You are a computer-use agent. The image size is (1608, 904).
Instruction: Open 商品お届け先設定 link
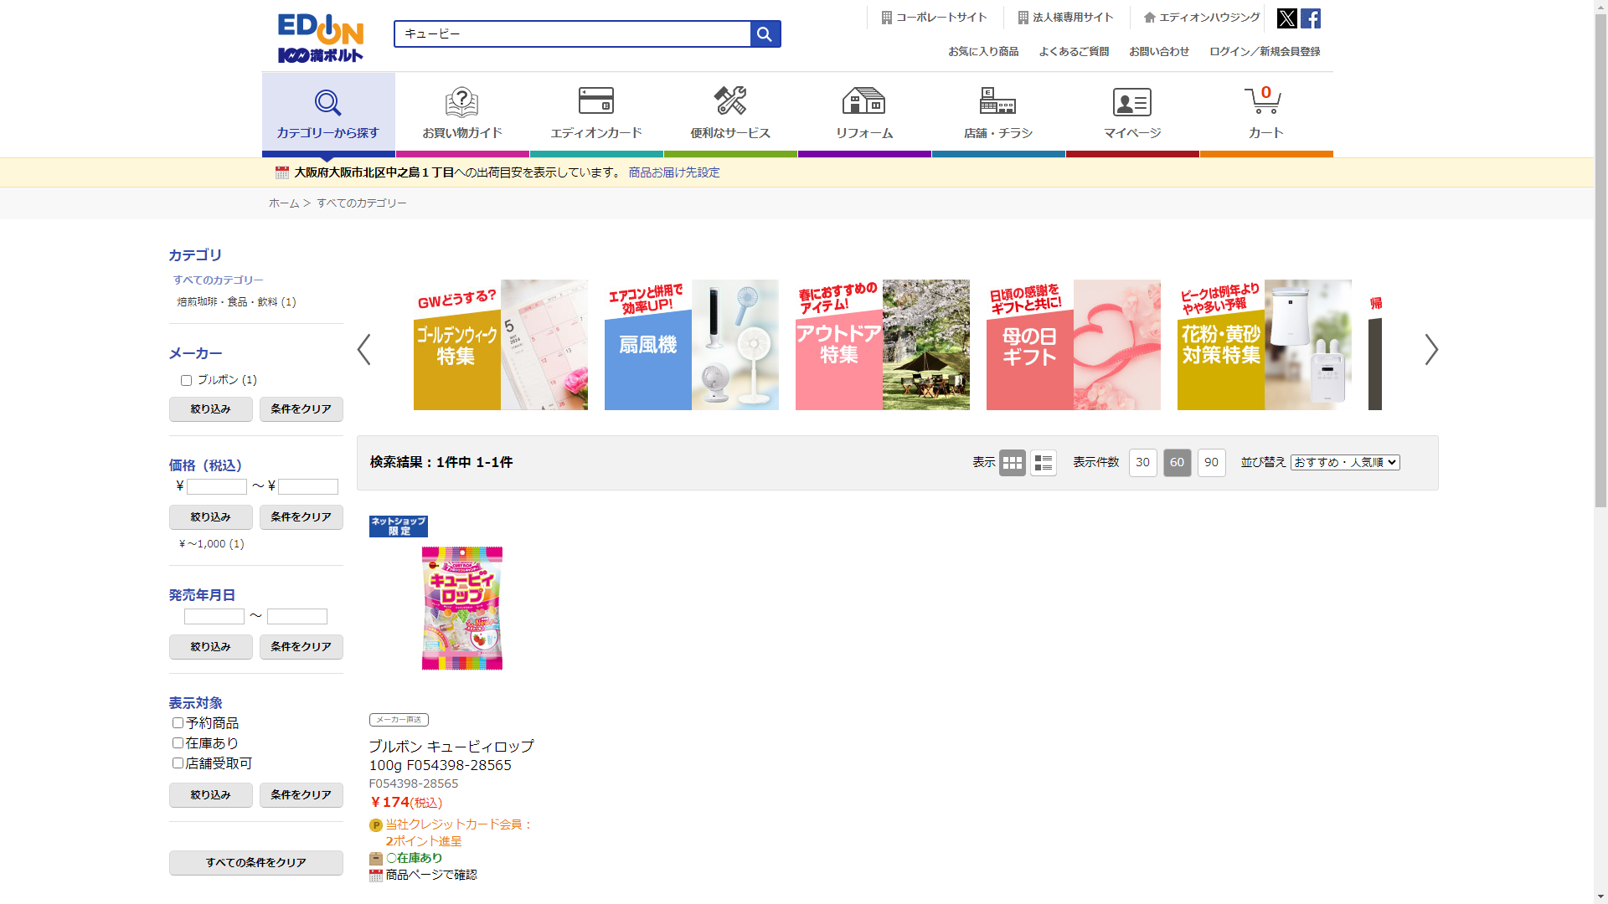point(673,172)
